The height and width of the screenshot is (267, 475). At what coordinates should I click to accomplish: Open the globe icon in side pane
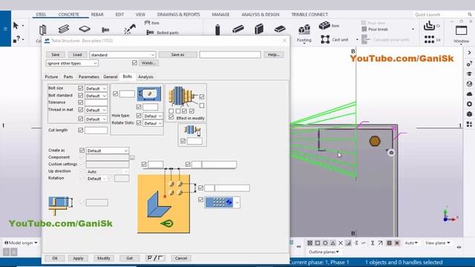click(469, 84)
